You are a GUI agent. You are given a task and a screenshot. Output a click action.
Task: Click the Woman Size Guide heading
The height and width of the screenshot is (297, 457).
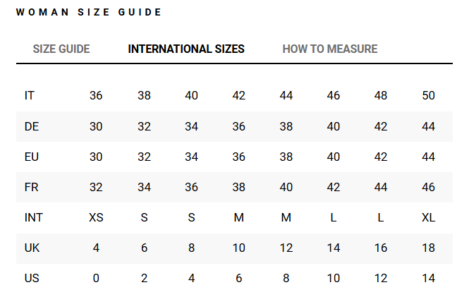coord(89,12)
